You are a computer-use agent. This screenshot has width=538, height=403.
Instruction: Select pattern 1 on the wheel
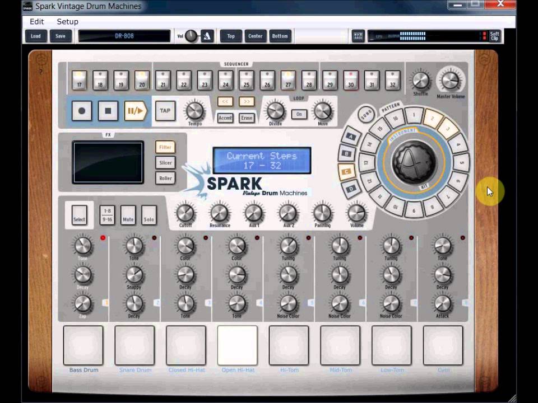[414, 115]
